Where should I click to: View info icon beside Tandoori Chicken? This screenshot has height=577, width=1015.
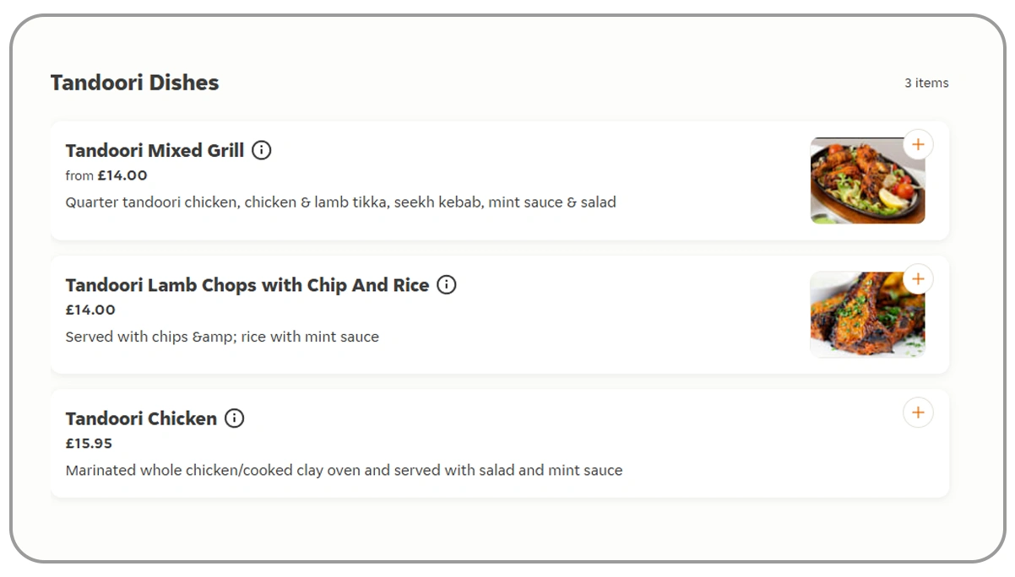pyautogui.click(x=235, y=418)
